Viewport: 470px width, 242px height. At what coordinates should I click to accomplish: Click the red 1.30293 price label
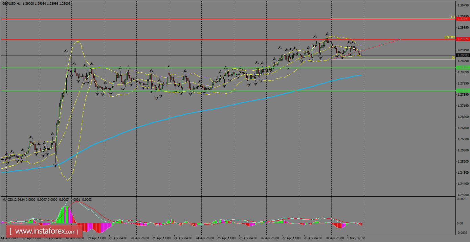(x=463, y=19)
